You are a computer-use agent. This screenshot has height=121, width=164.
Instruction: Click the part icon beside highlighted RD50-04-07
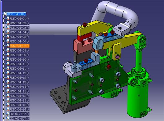7,46
